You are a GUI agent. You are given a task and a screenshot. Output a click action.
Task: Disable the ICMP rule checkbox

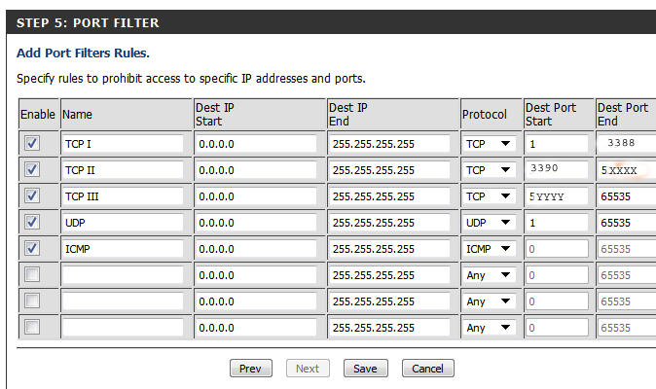32,248
